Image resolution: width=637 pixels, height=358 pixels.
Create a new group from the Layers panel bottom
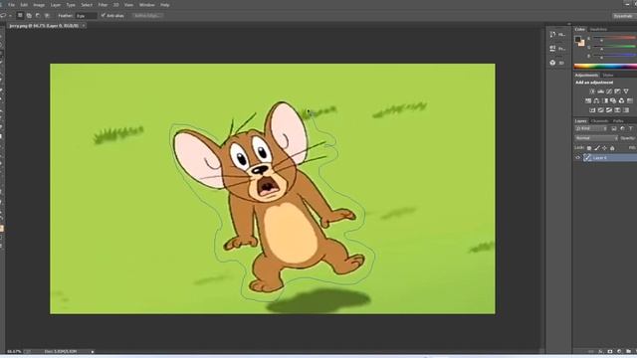(x=628, y=351)
